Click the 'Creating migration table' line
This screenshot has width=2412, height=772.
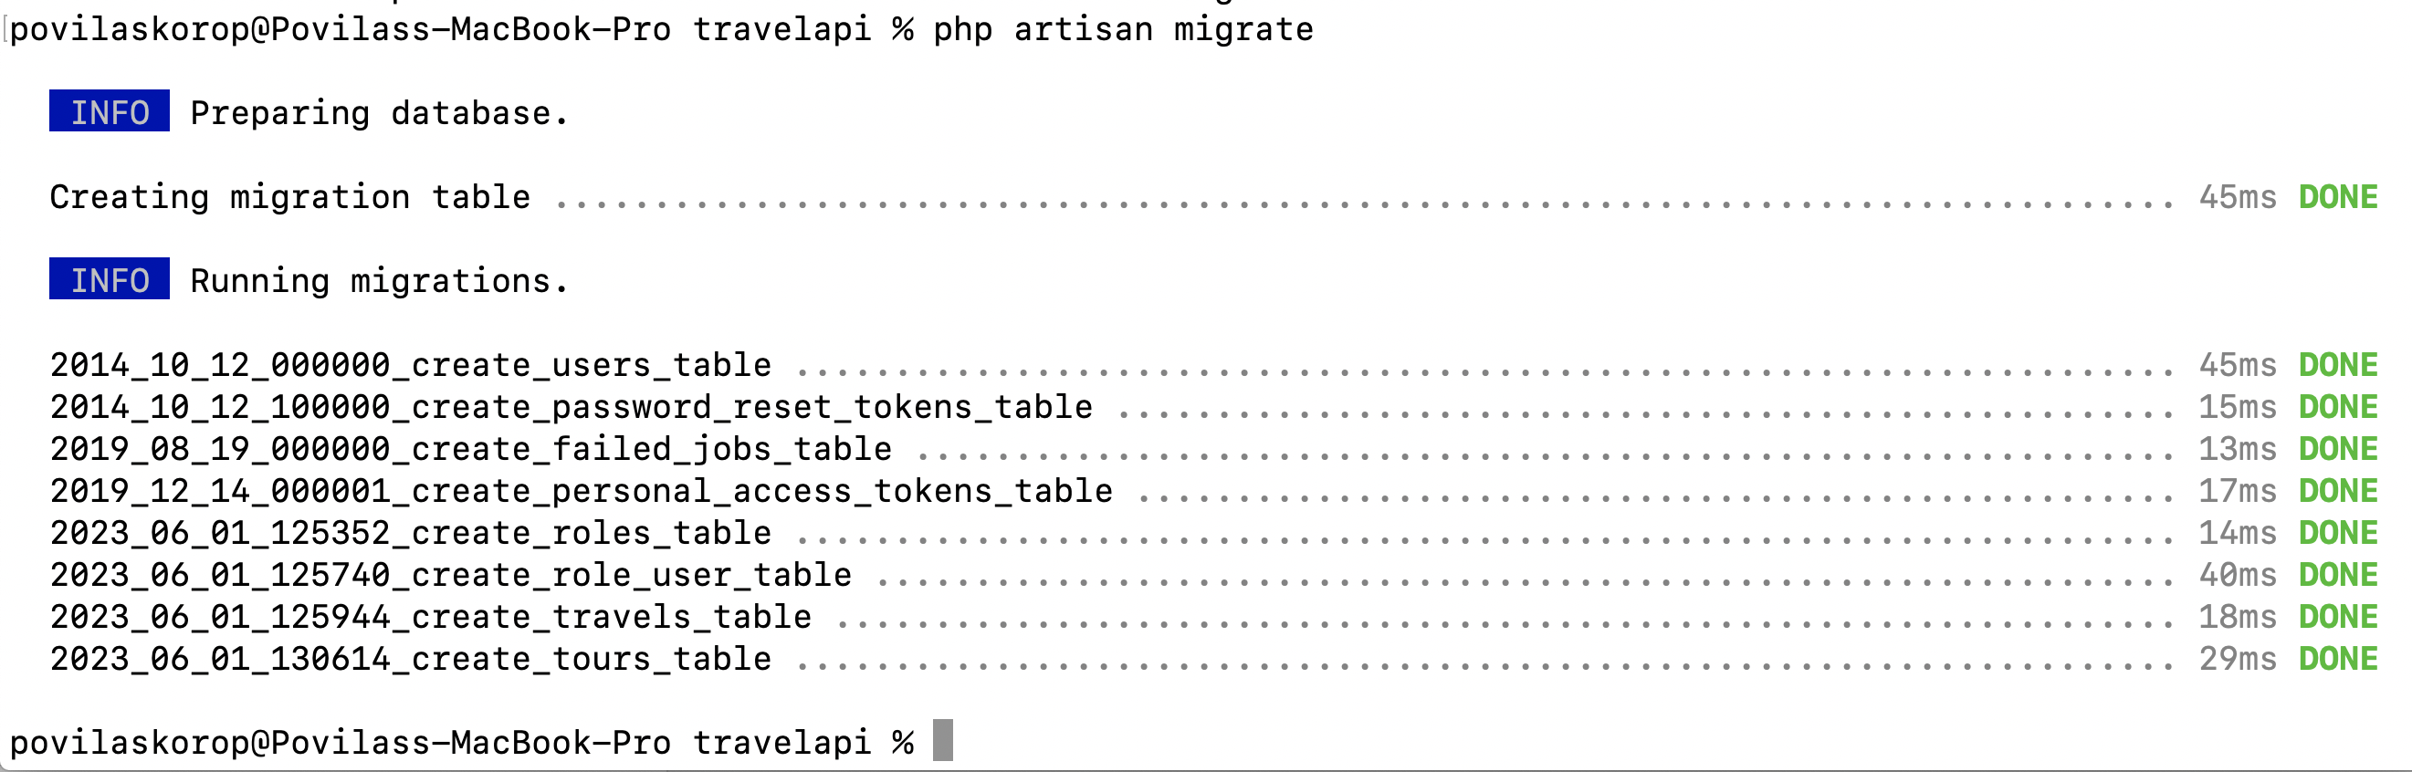click(290, 197)
